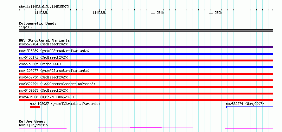Click the 114534k ruler tick label
Viewport: 282px width, 132px height.
tap(157, 13)
